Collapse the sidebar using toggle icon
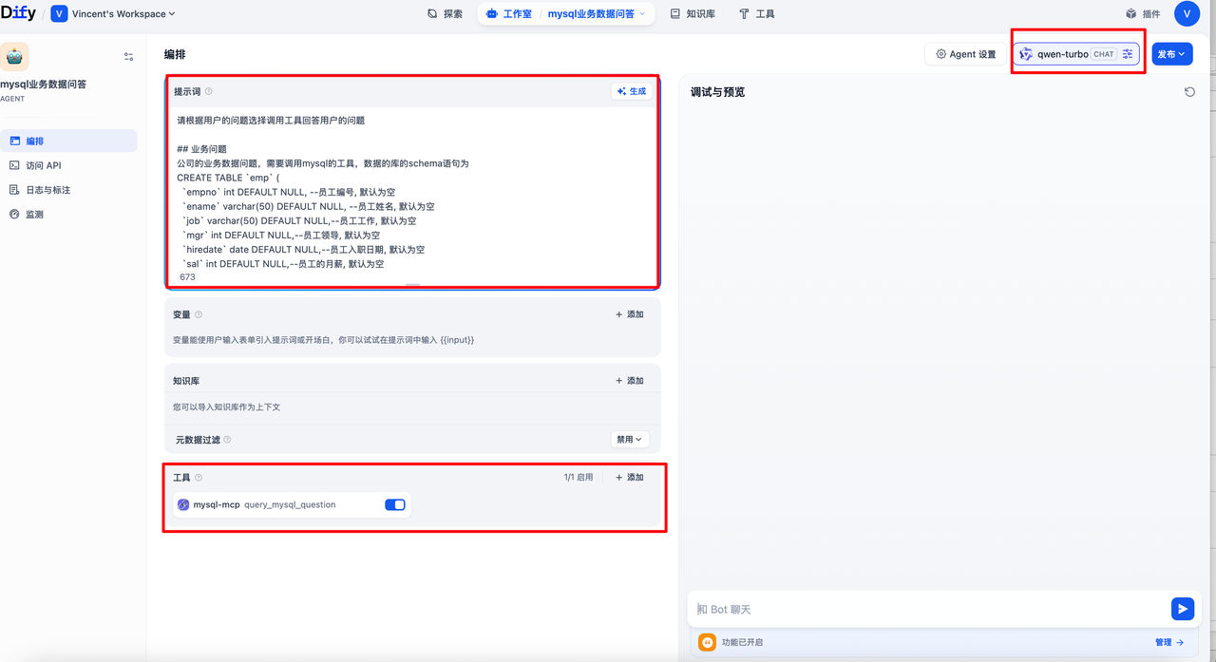The width and height of the screenshot is (1216, 662). [128, 57]
